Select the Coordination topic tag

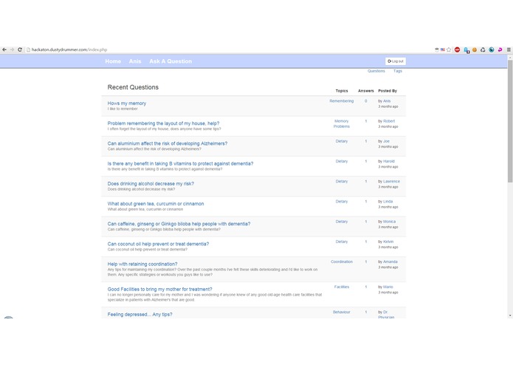[x=342, y=262]
